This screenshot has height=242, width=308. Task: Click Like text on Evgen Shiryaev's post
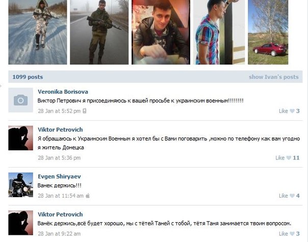pyautogui.click(x=283, y=196)
